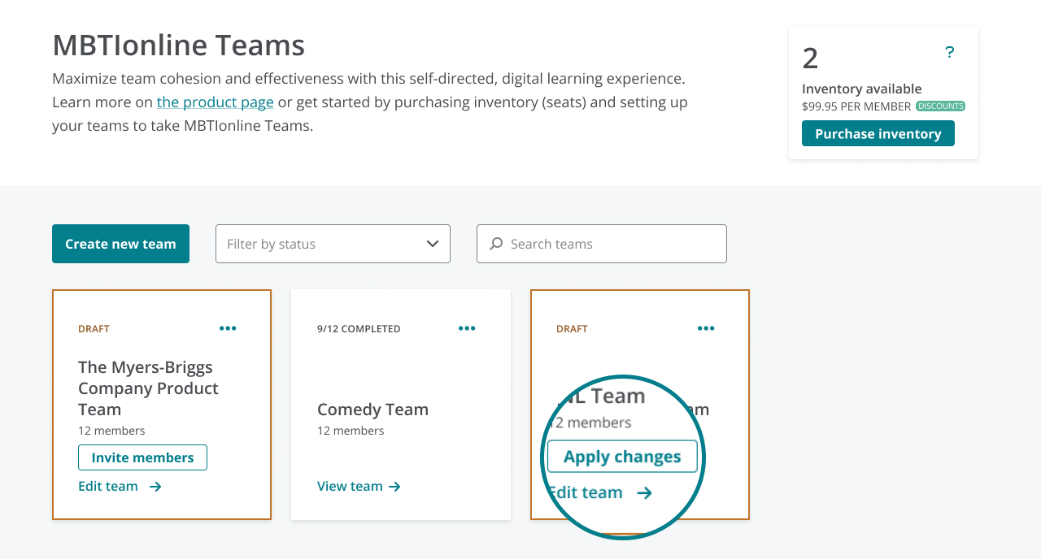Open View team link for Comedy Team

[x=359, y=487]
